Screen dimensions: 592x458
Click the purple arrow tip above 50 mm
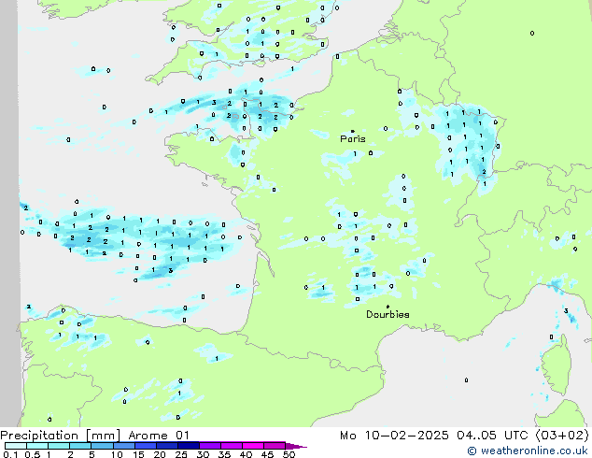[x=296, y=446]
